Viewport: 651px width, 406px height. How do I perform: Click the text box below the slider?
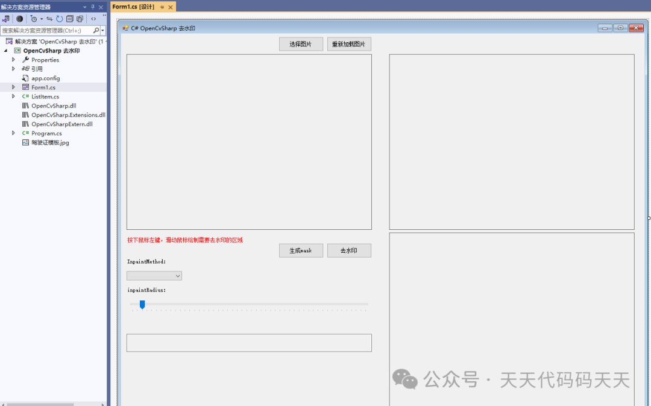(x=249, y=343)
